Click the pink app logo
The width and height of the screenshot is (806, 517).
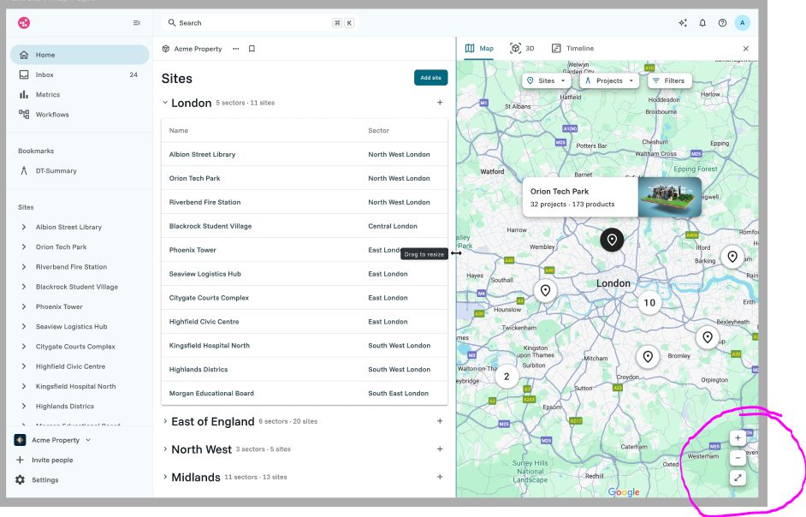click(24, 22)
